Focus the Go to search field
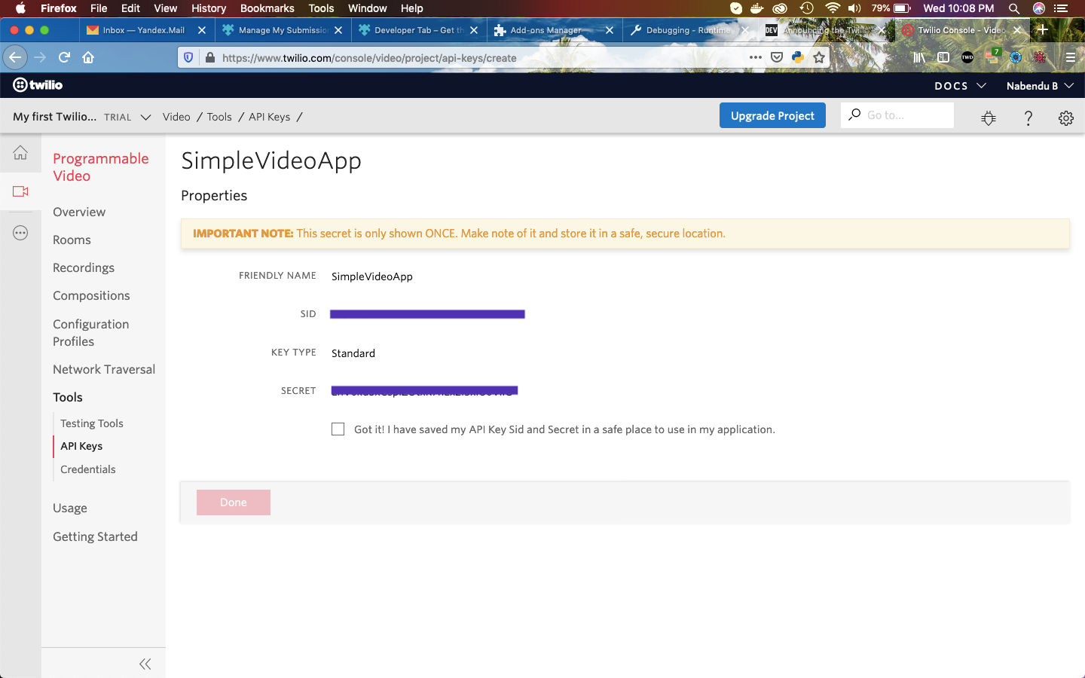The width and height of the screenshot is (1085, 678). click(x=897, y=115)
